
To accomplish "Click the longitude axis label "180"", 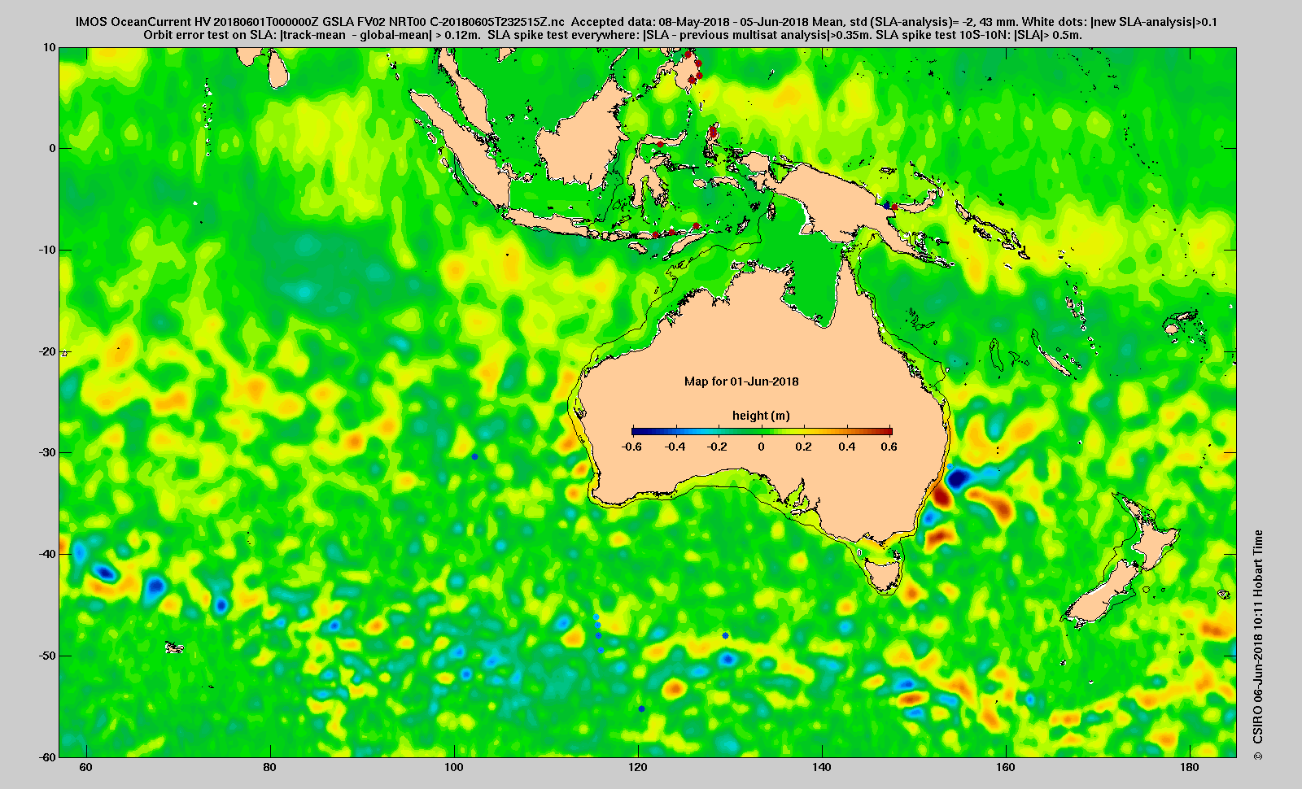I will [1190, 767].
